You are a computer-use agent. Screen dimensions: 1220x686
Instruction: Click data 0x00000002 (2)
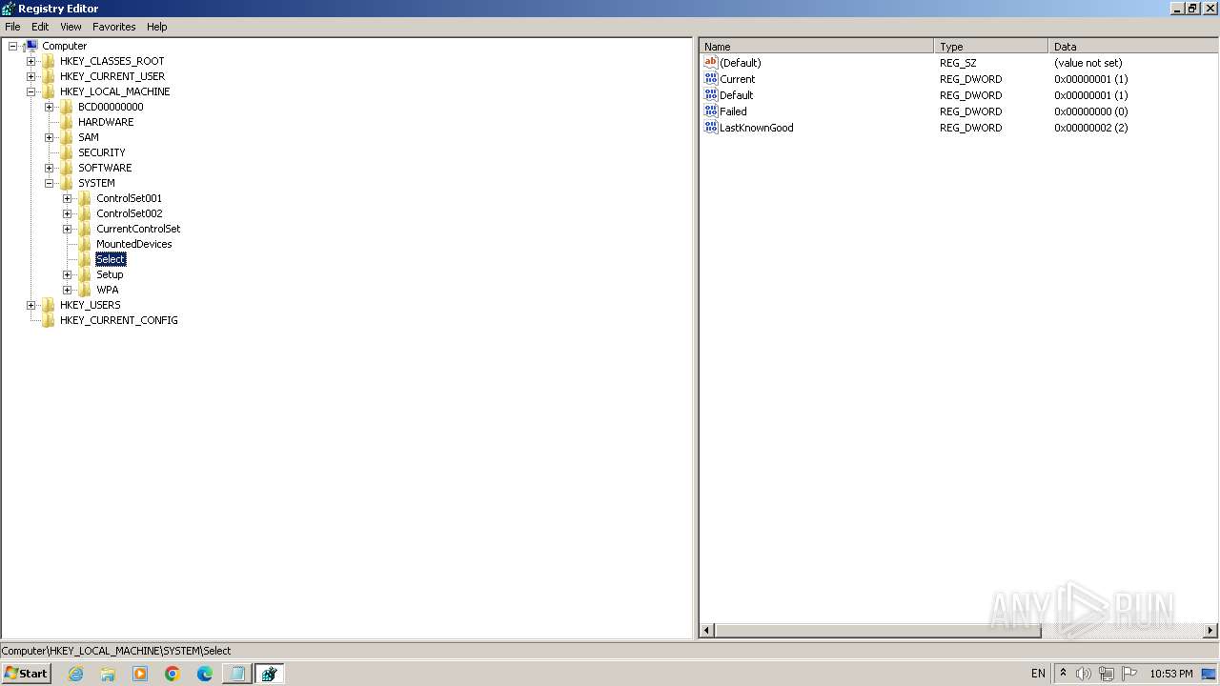click(1090, 128)
